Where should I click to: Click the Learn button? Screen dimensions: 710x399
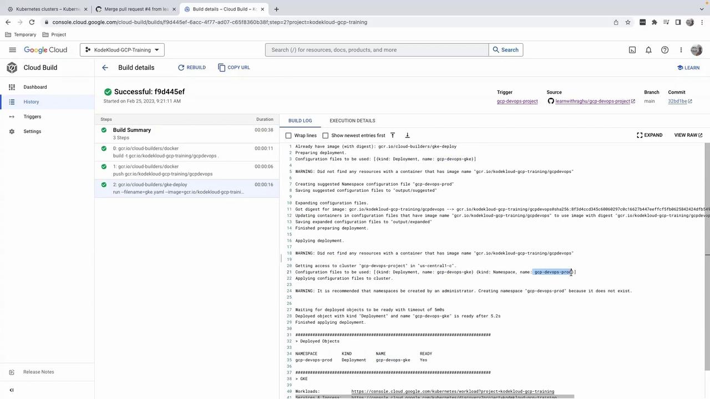point(688,68)
